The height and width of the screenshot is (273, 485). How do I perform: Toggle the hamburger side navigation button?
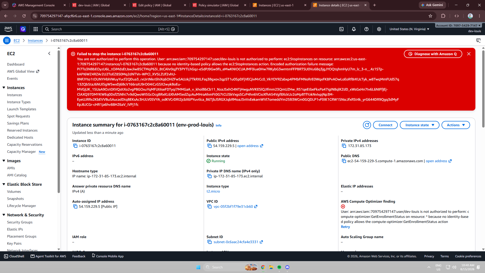tap(7, 40)
